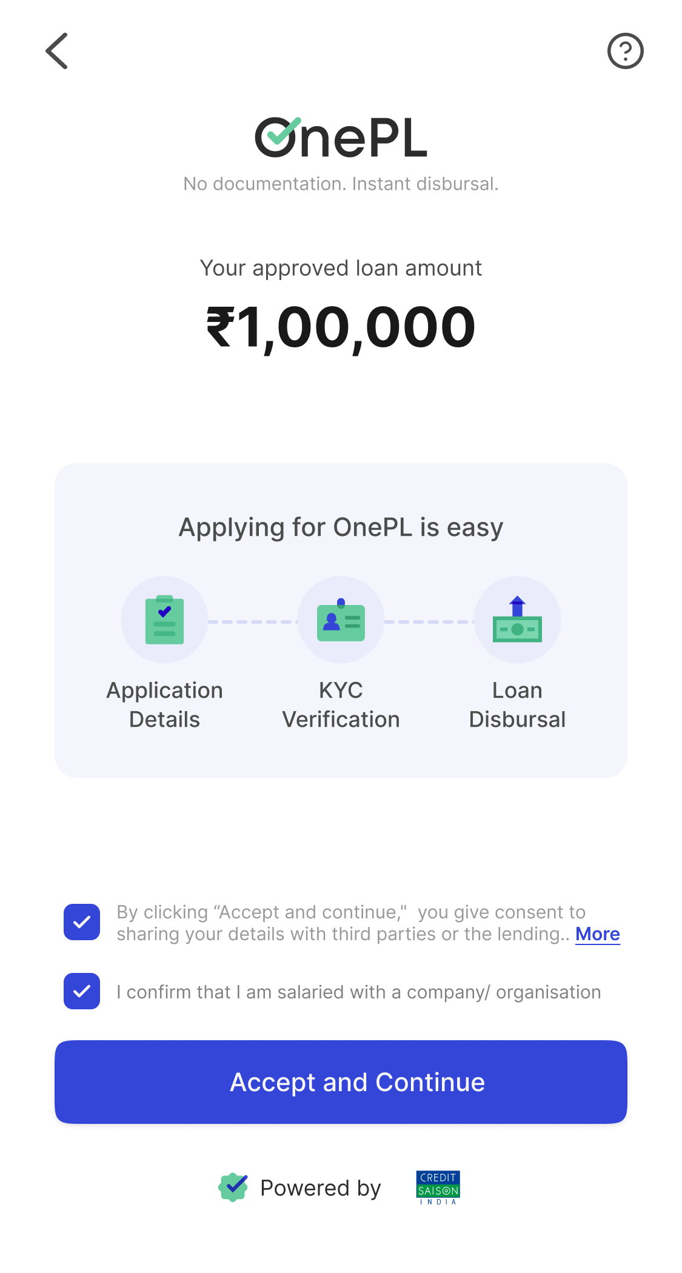Expand consent text with More link
This screenshot has width=682, height=1273.
click(597, 934)
